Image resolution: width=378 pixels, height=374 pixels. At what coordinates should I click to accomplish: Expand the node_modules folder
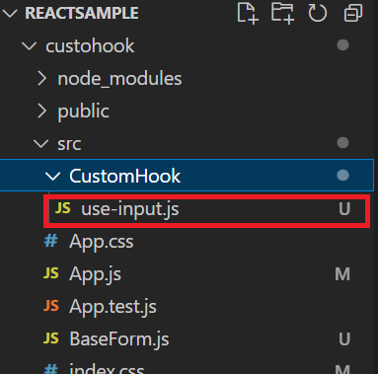pos(41,78)
